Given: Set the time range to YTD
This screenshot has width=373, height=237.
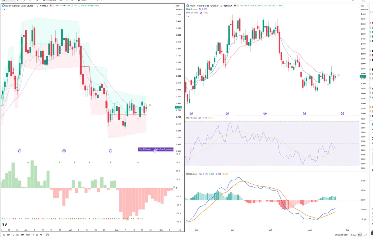Looking at the screenshot, I should click(27, 235).
